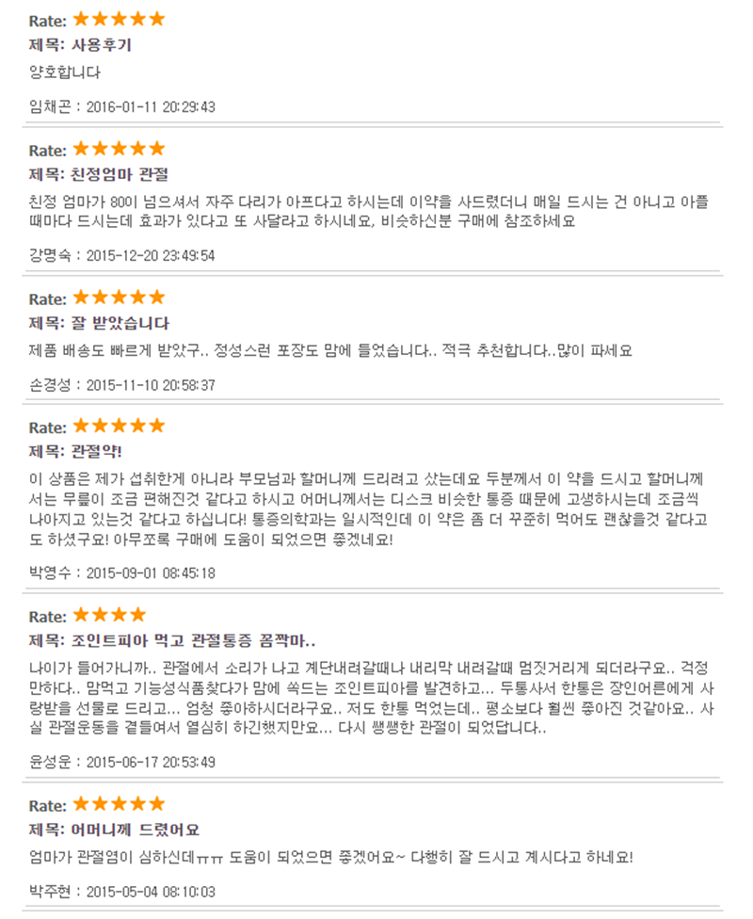Click the review text 양호합니다
The height and width of the screenshot is (919, 753).
(x=65, y=73)
